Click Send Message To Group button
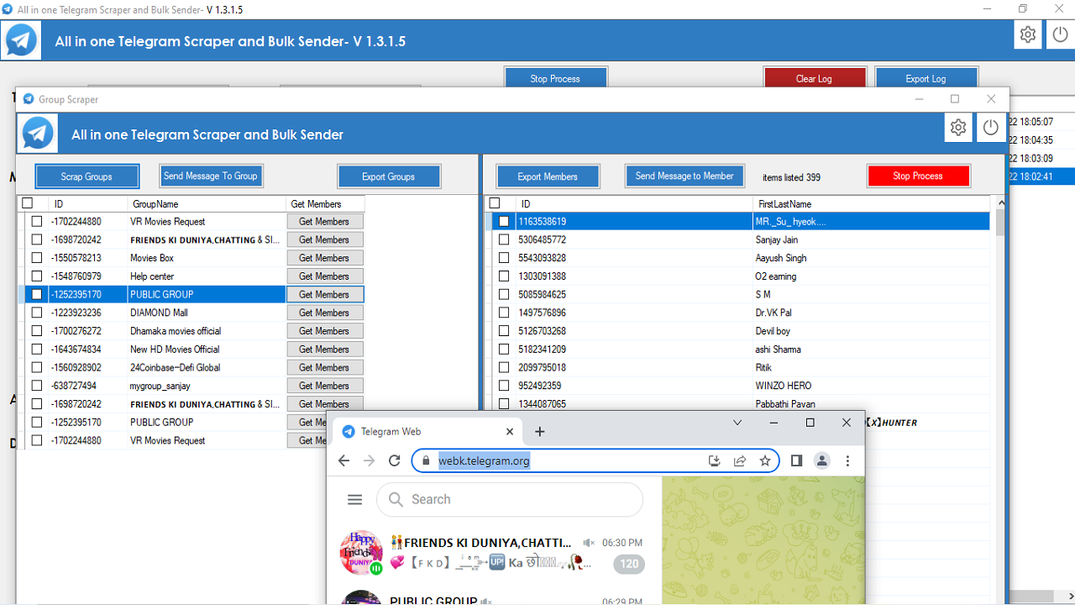The image size is (1075, 605). click(211, 176)
